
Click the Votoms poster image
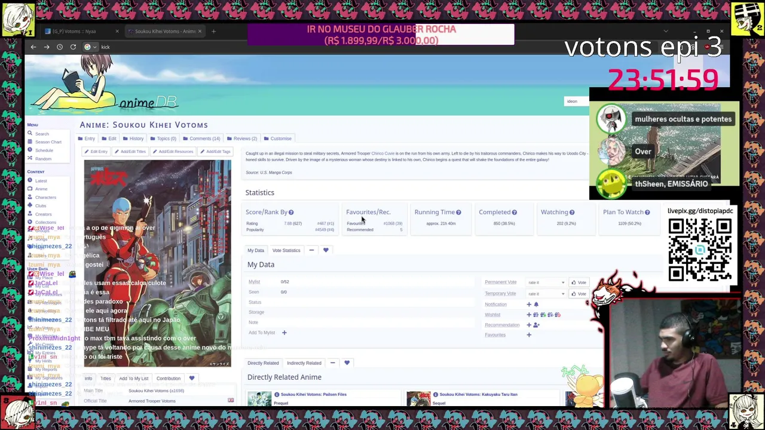coord(158,263)
